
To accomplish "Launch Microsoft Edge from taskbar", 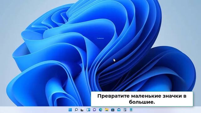I will (100, 110).
